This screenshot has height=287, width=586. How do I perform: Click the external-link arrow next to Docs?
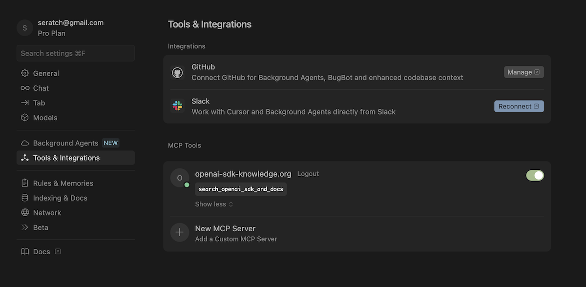(57, 251)
